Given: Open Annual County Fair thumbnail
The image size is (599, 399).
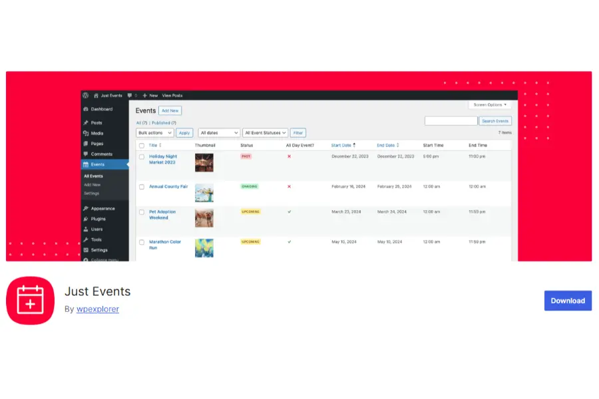Looking at the screenshot, I should pyautogui.click(x=204, y=193).
